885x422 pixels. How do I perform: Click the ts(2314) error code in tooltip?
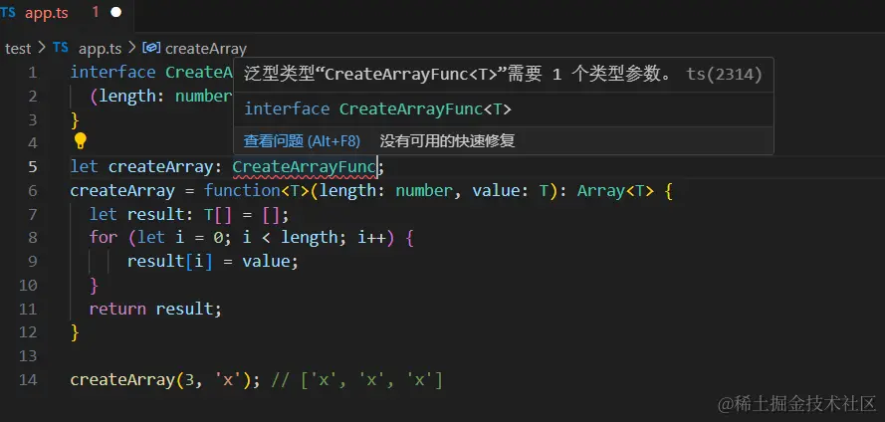(724, 74)
